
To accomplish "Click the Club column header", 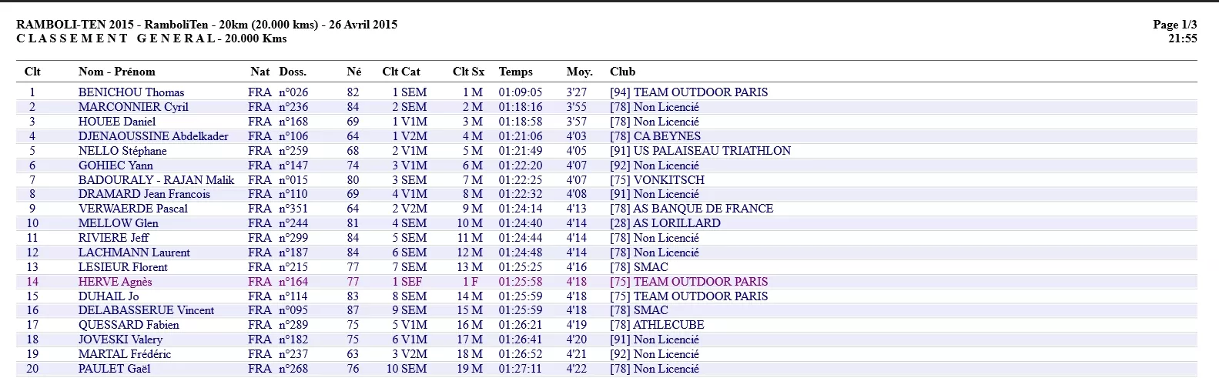I will tap(622, 72).
